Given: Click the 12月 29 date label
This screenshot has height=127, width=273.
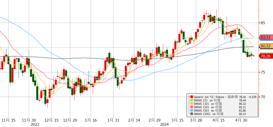Looking at the screenshot, I should click(70, 120).
